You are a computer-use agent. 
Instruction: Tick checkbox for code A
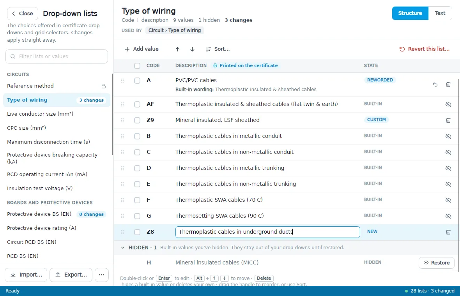[137, 81]
